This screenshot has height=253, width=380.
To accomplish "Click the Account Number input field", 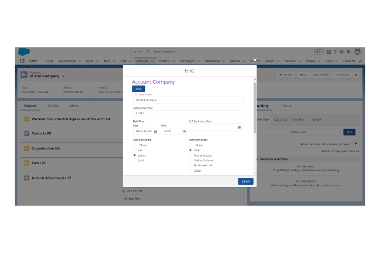I will (x=188, y=113).
